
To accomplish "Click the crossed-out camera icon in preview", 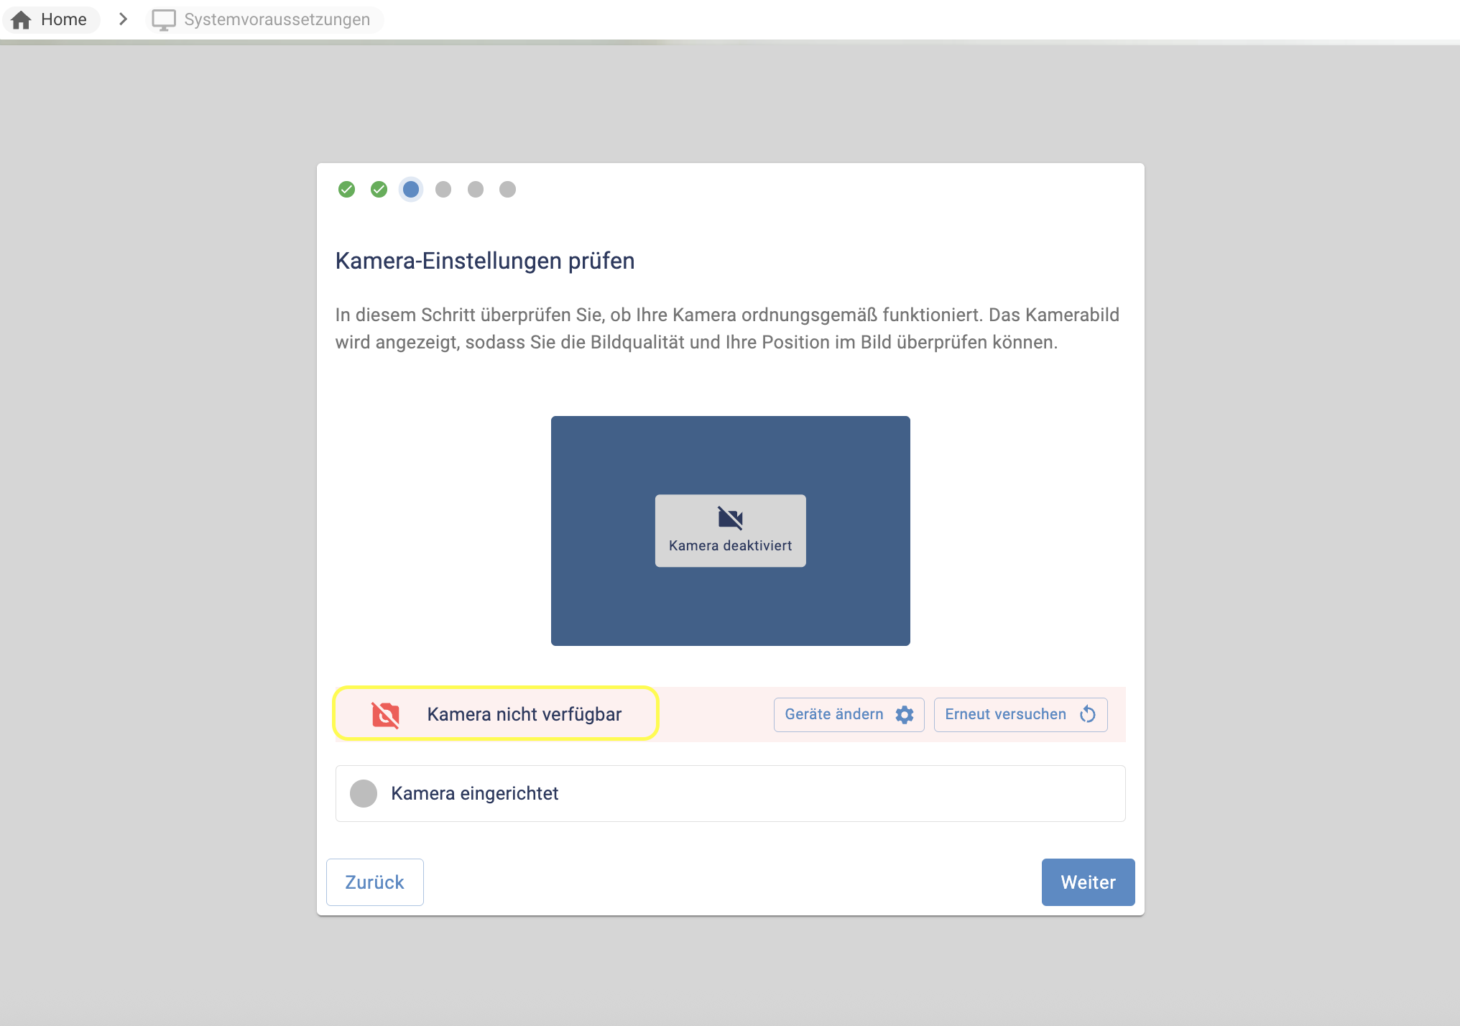I will tap(730, 517).
